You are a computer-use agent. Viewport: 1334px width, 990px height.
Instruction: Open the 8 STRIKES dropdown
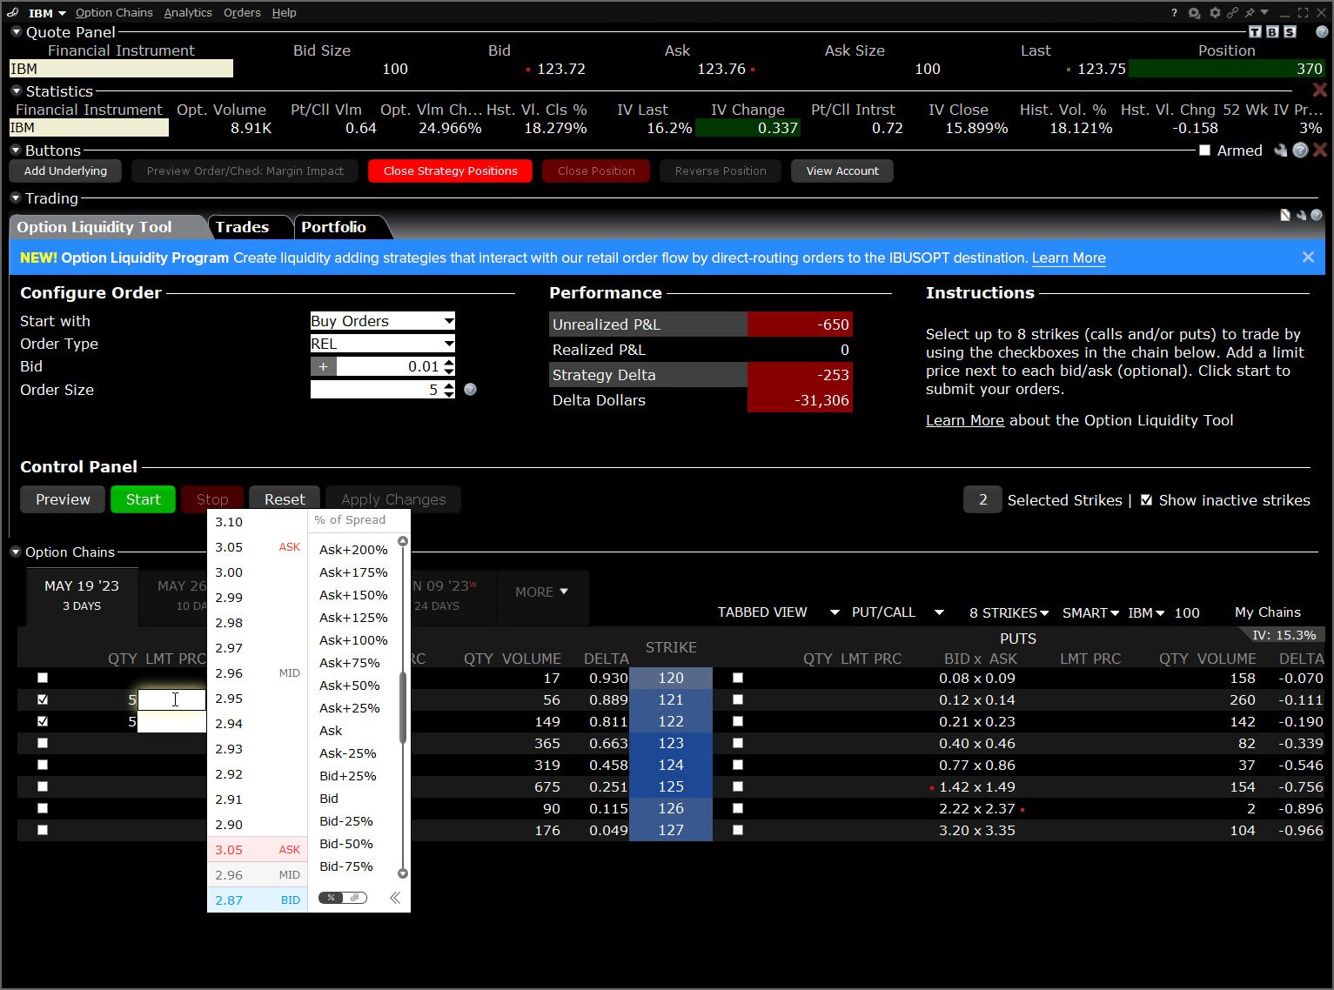click(1009, 612)
